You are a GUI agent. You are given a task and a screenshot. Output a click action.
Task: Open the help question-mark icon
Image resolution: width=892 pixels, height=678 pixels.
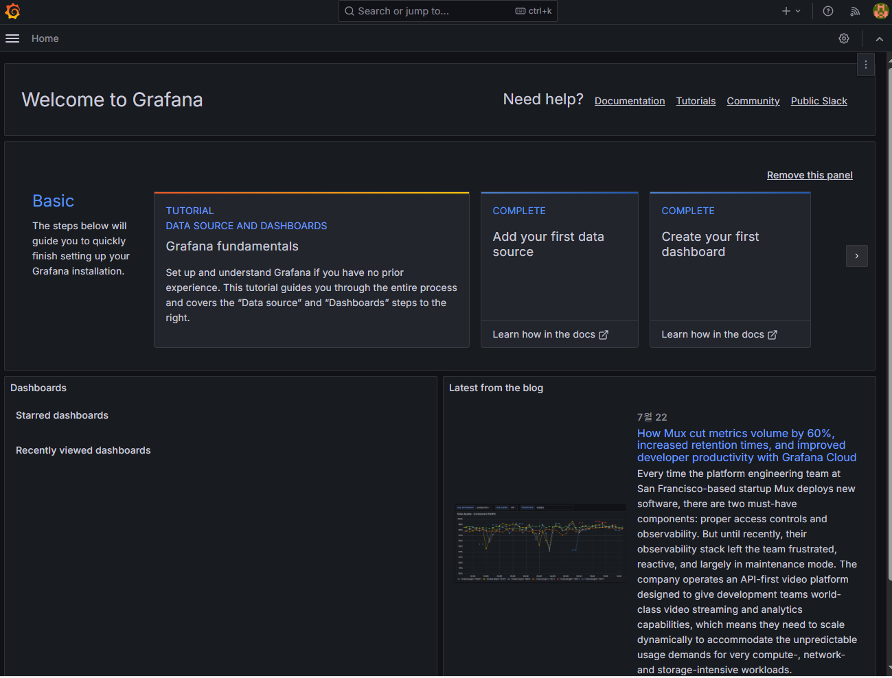828,11
